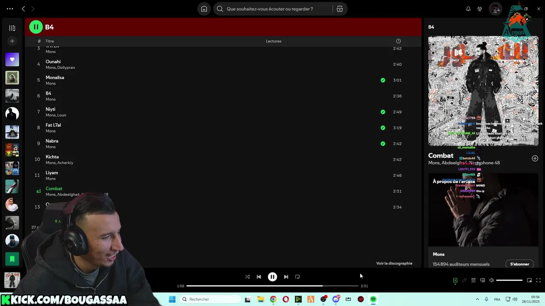Click the Combat title in track list
Image resolution: width=545 pixels, height=306 pixels.
[x=54, y=189]
